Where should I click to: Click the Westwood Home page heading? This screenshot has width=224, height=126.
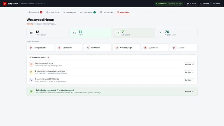(x=40, y=20)
